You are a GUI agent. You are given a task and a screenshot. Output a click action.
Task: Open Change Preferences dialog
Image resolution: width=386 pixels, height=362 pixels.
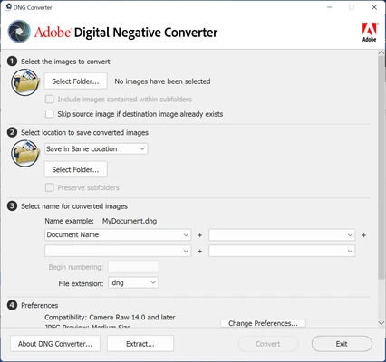pyautogui.click(x=263, y=323)
